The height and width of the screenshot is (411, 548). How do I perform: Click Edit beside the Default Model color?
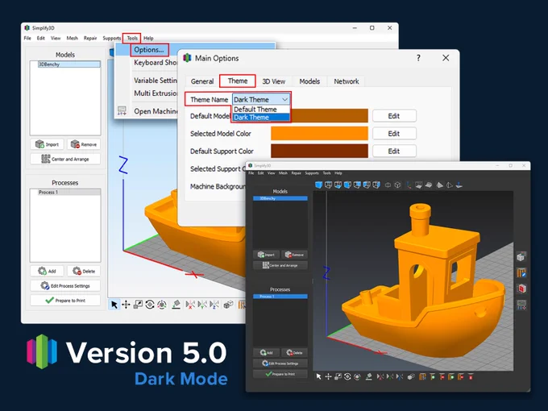click(x=394, y=116)
